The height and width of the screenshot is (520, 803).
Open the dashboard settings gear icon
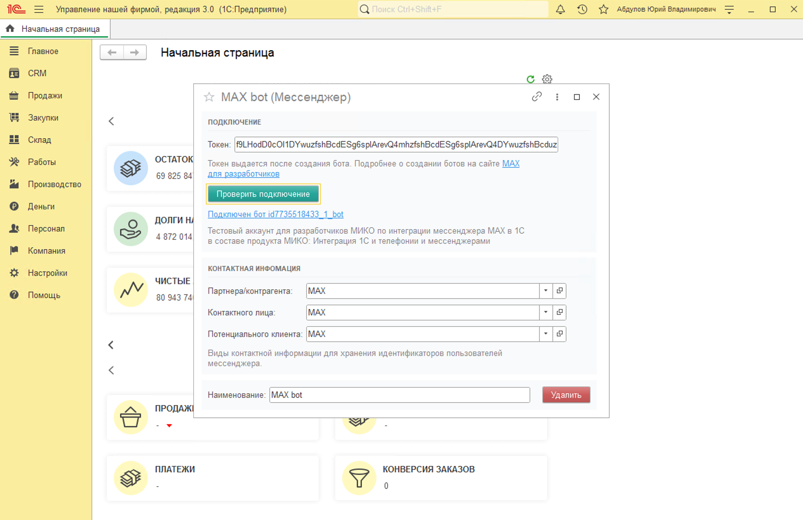click(547, 79)
